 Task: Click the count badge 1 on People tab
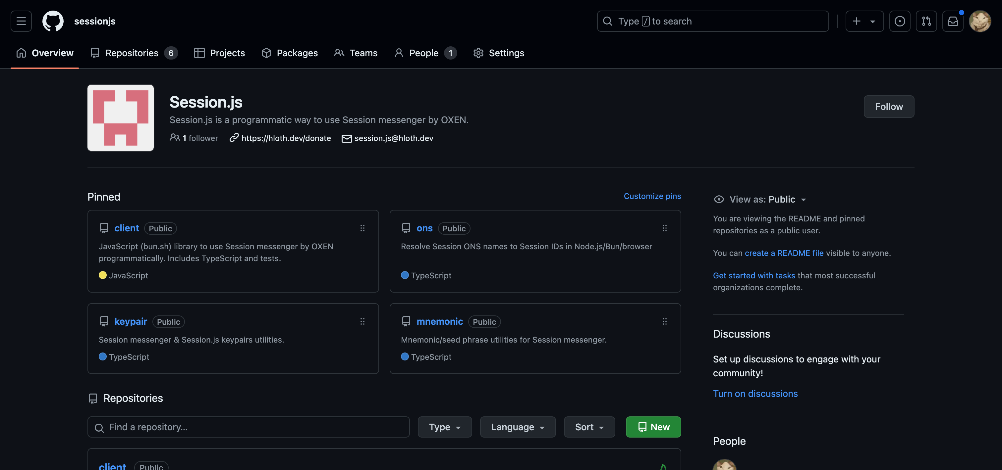point(450,53)
